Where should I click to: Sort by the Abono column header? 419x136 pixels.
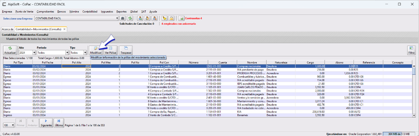(x=339, y=62)
